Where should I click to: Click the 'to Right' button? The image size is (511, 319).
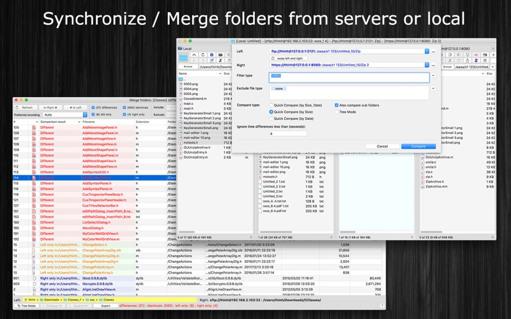click(x=50, y=107)
